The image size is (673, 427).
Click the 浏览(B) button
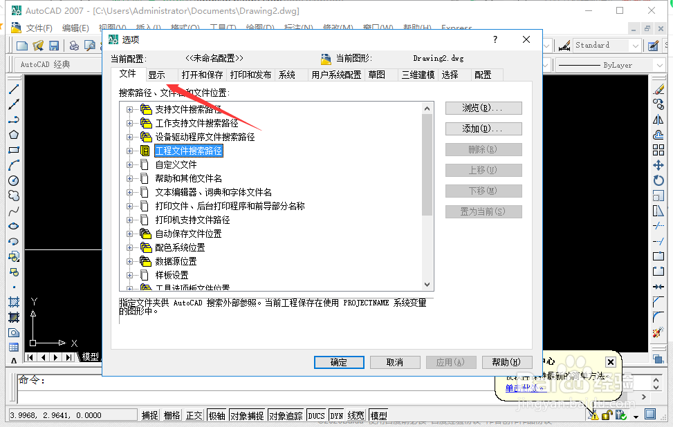point(483,108)
